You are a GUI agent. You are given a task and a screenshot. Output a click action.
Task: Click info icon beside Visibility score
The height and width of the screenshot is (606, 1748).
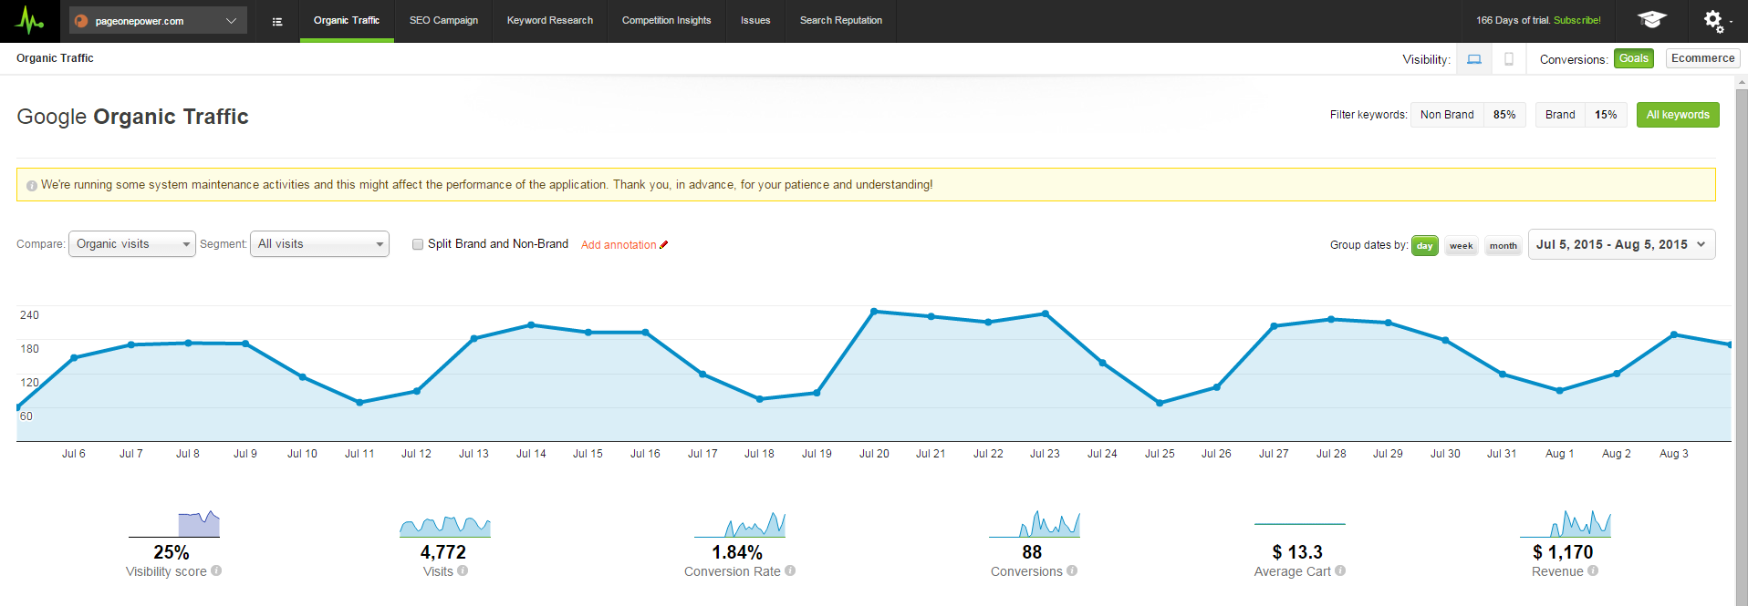[216, 570]
